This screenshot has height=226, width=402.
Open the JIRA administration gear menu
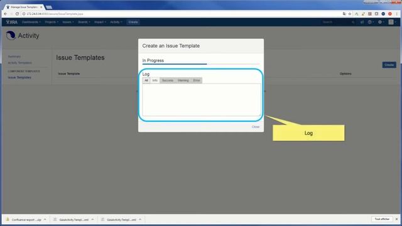pyautogui.click(x=381, y=23)
